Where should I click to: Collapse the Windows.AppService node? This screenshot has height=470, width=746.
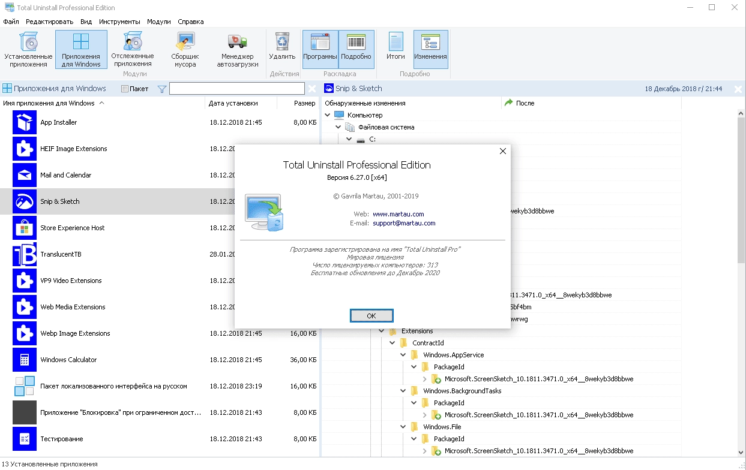click(403, 355)
